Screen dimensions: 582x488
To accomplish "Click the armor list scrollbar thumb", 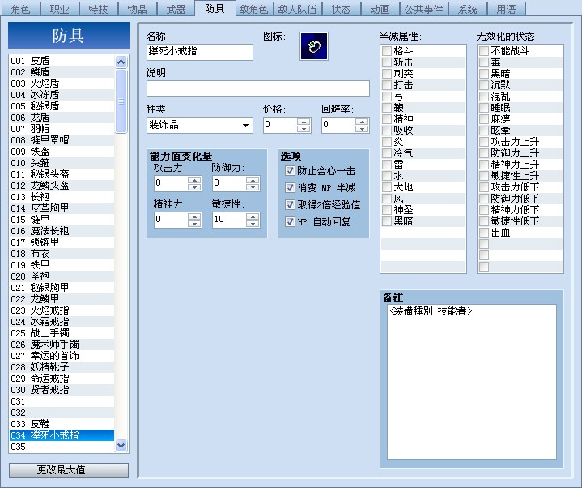I will (x=121, y=101).
